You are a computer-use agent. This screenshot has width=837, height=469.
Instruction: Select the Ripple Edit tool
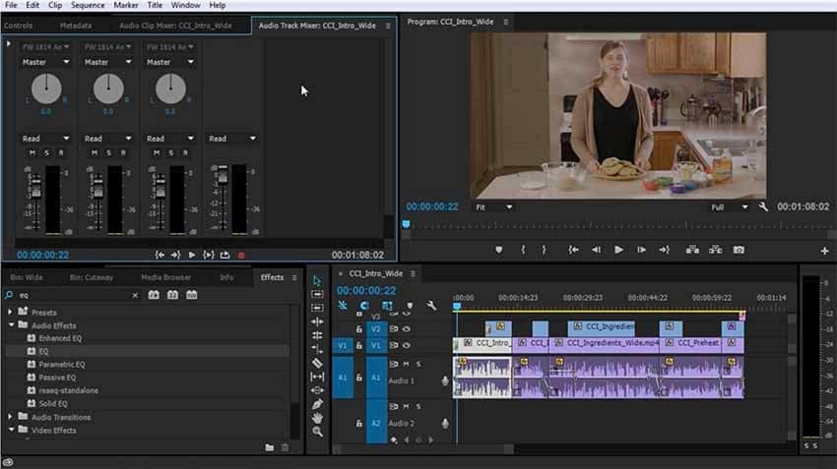317,322
